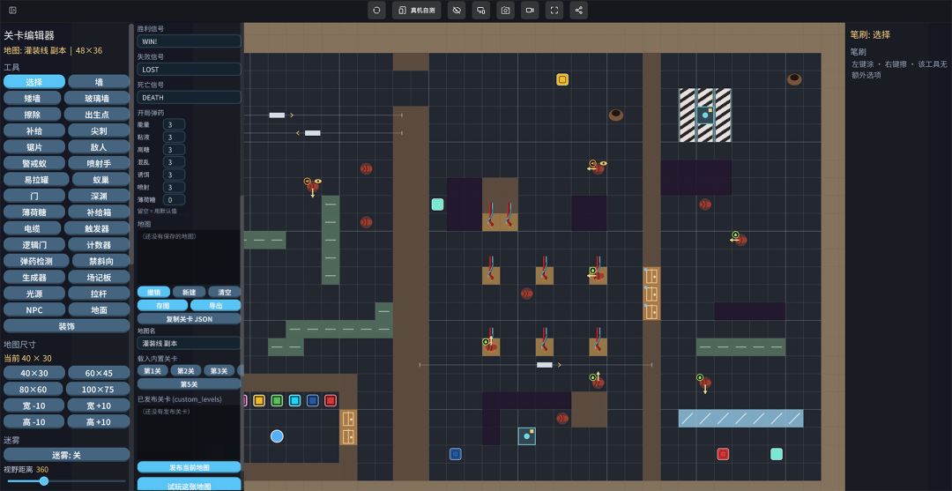This screenshot has width=952, height=491.
Task: Select the 墙 wall tool
Action: [99, 82]
